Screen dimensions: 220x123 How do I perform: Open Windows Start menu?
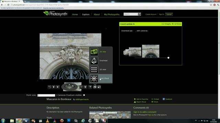[x=3, y=121]
